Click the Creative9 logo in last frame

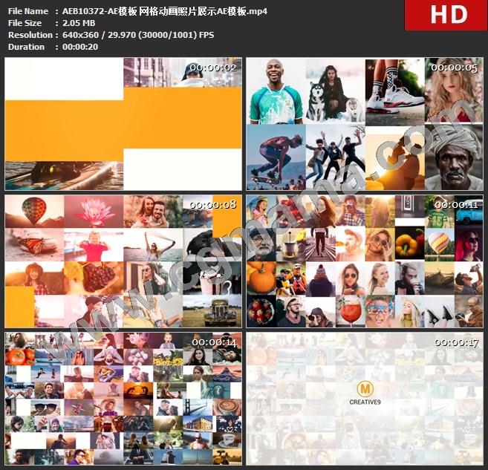point(365,391)
